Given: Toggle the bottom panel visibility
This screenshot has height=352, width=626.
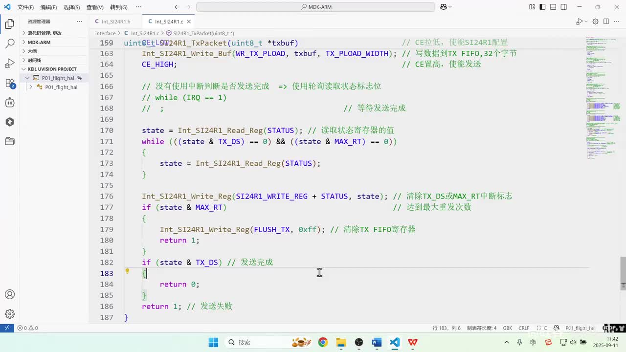Looking at the screenshot, I should (553, 7).
